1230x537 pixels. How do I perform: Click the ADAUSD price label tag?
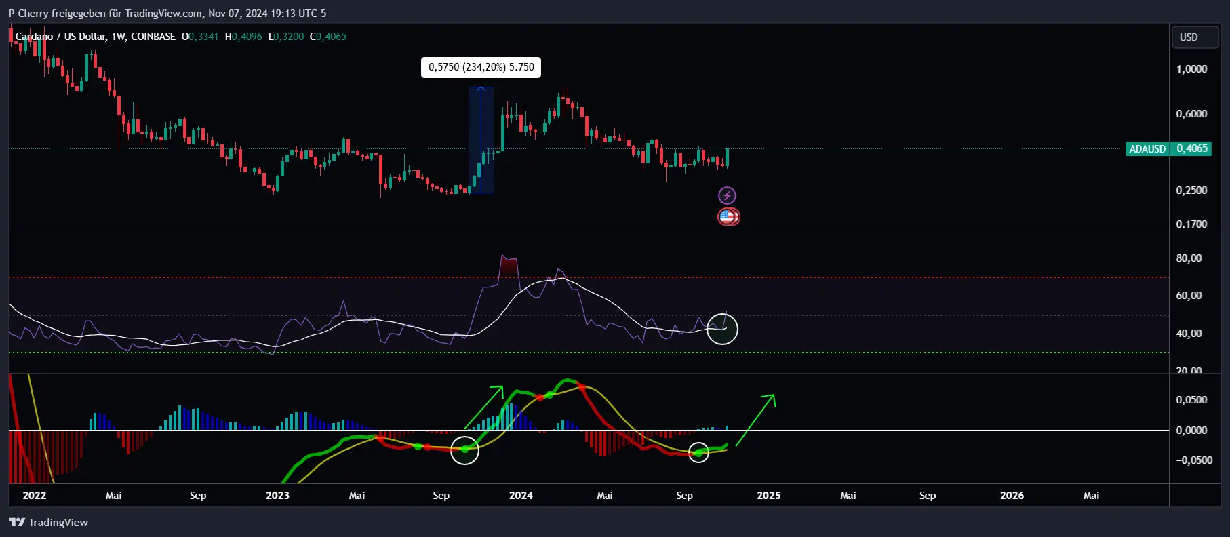tap(1147, 148)
